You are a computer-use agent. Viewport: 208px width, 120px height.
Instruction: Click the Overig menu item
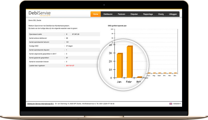pos(161,14)
